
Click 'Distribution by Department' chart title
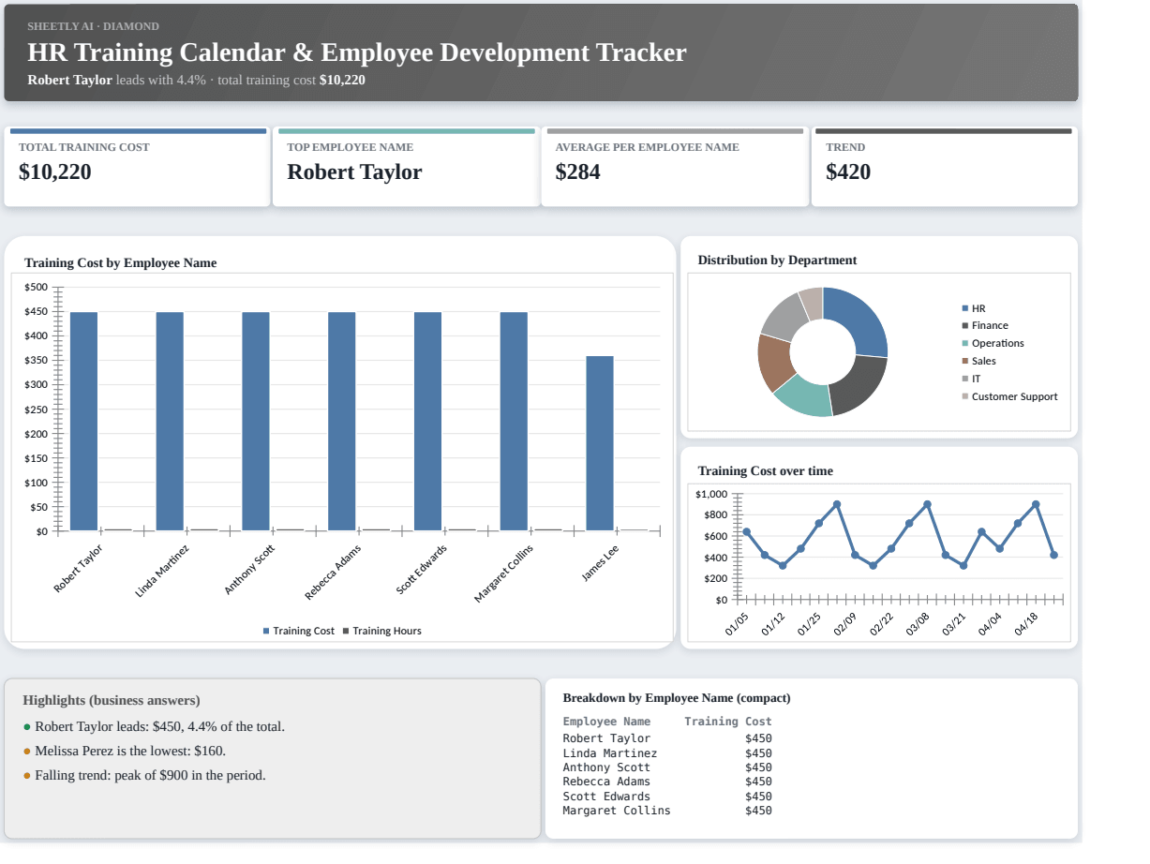tap(777, 261)
